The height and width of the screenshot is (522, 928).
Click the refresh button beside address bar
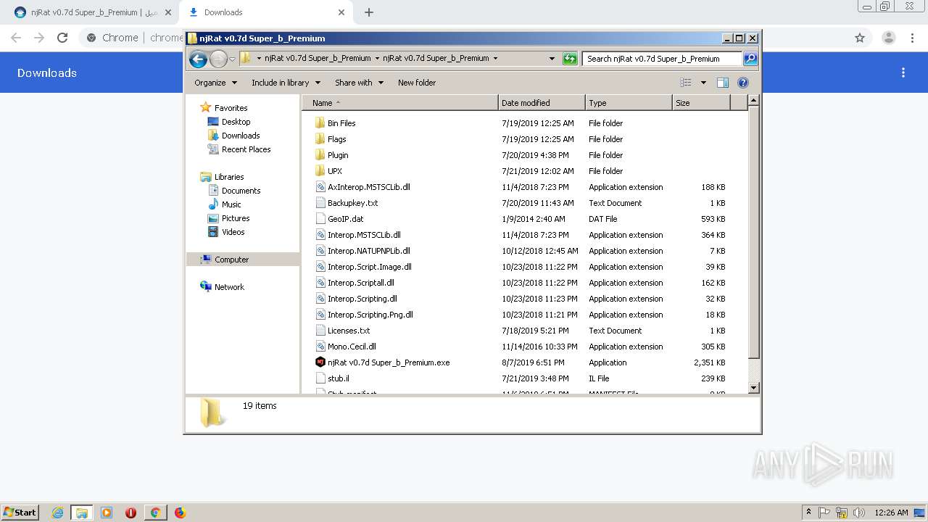pyautogui.click(x=570, y=59)
